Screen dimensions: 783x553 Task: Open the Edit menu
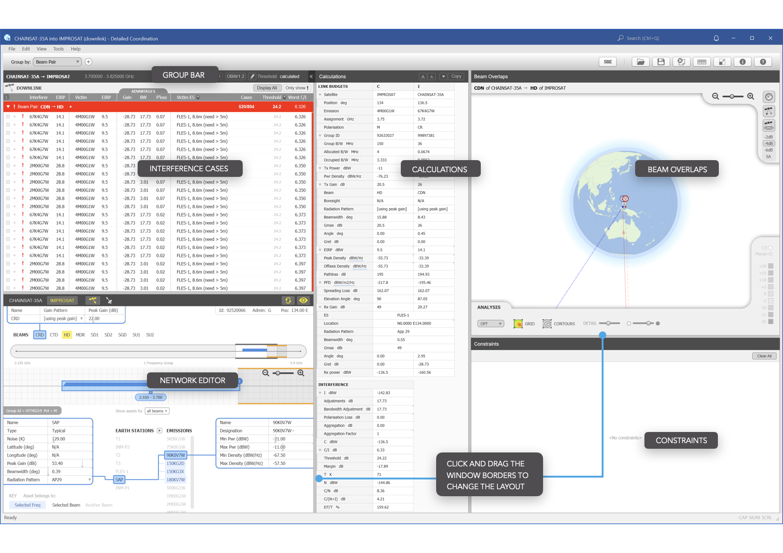tap(26, 49)
